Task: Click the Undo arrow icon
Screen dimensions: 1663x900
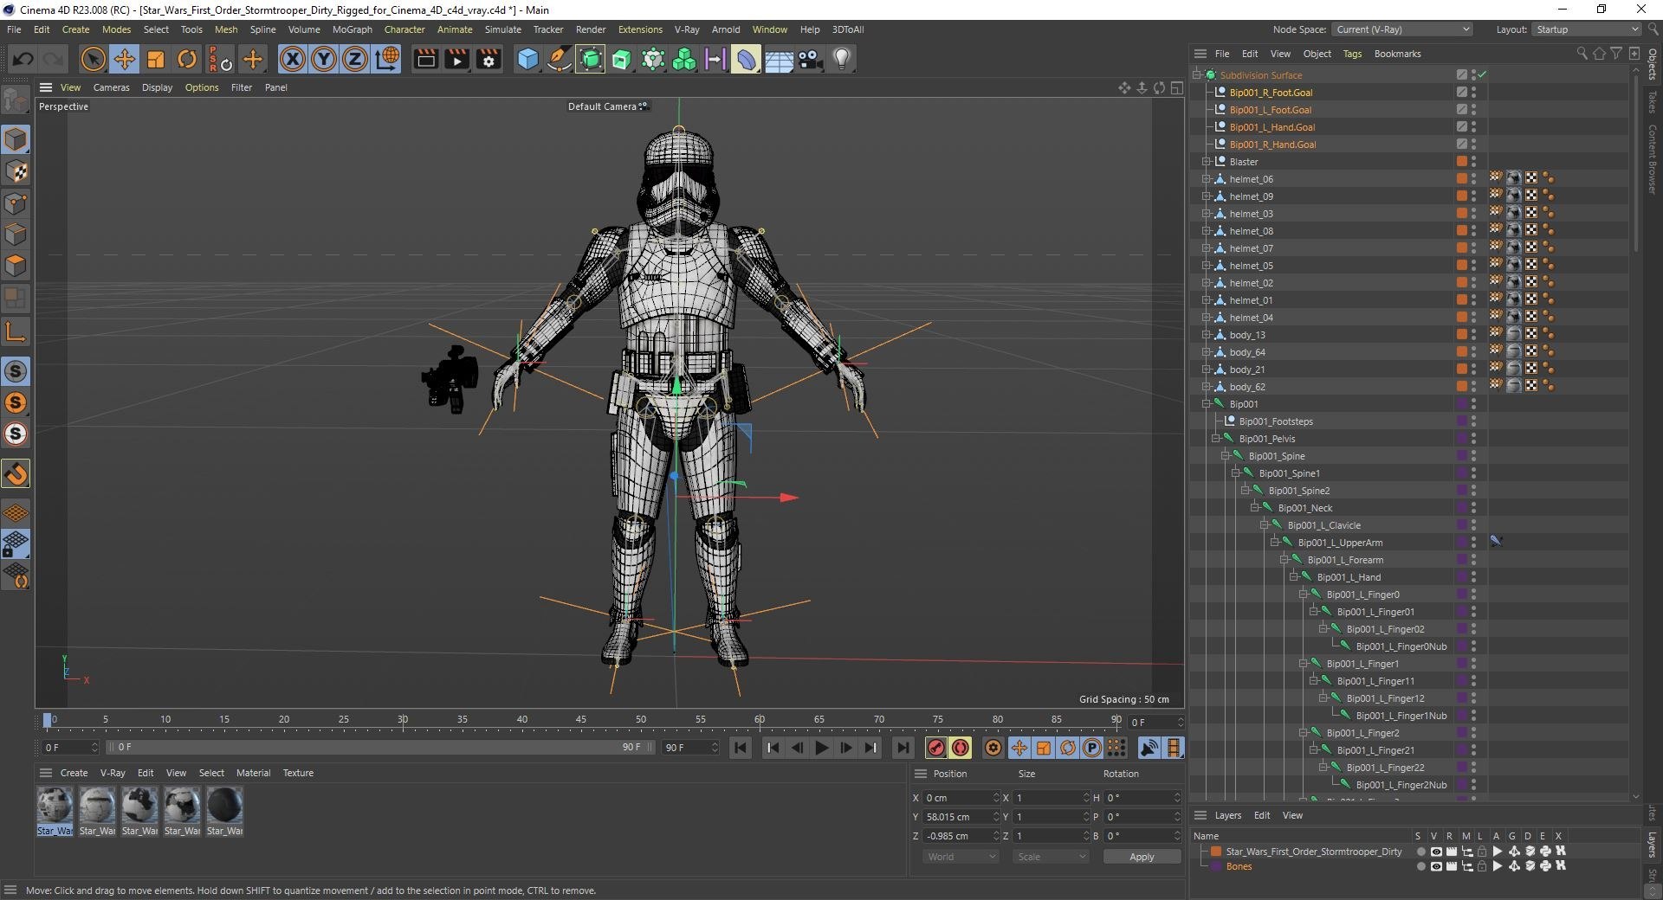Action: tap(23, 59)
